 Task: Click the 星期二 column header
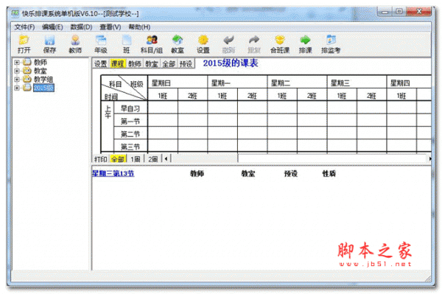[x=297, y=83]
